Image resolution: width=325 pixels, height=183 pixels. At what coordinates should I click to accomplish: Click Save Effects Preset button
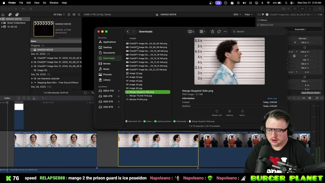(x=311, y=93)
